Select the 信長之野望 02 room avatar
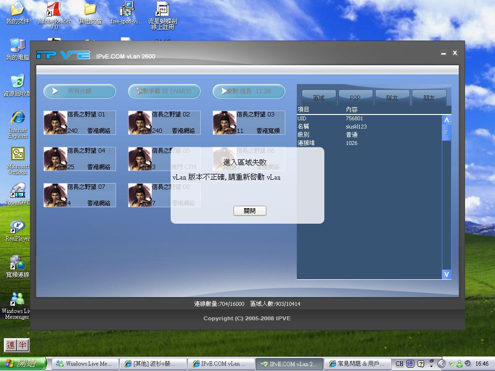The height and width of the screenshot is (371, 495). coord(140,123)
